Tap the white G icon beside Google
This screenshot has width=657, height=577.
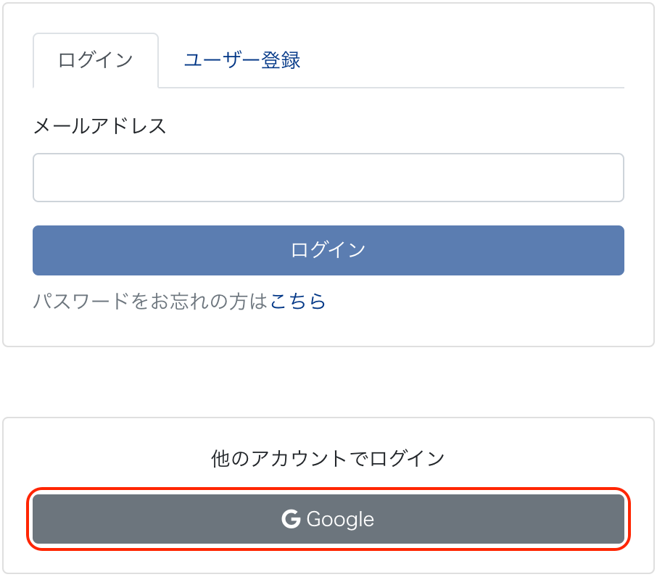[x=291, y=519]
